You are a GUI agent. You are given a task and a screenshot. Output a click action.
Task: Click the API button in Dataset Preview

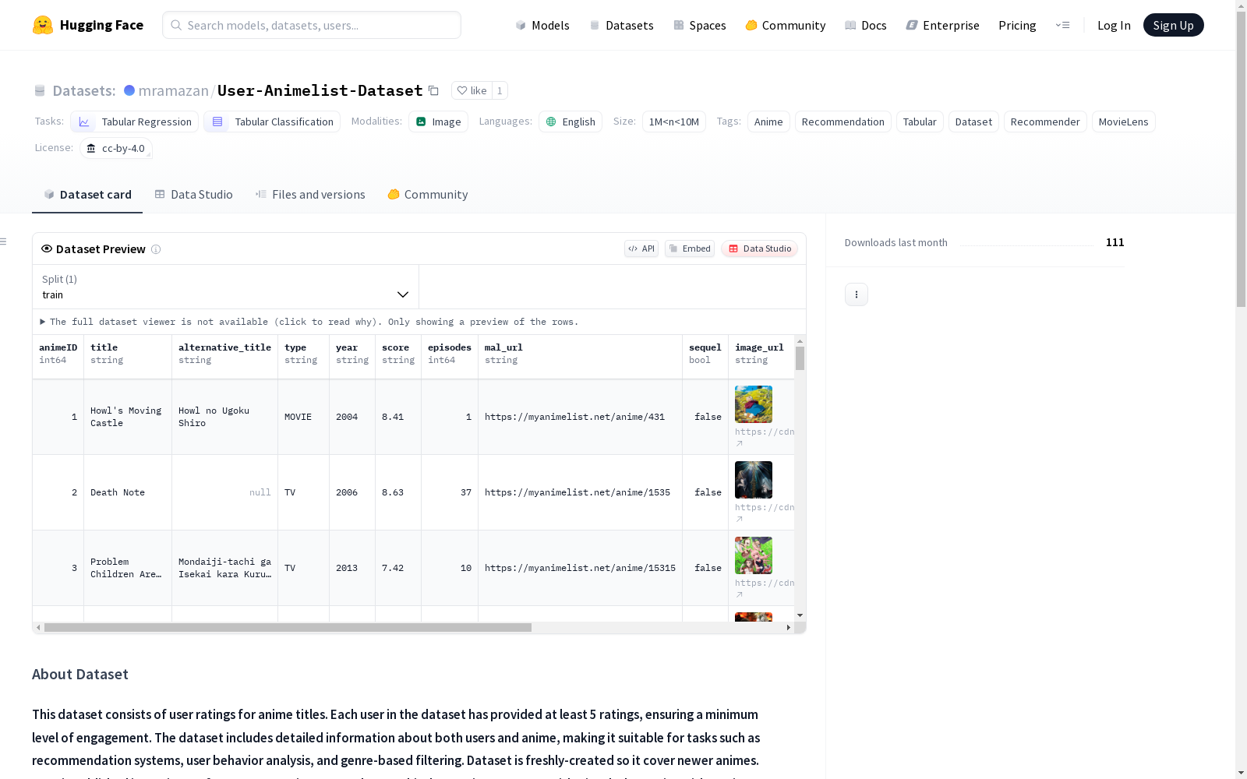point(641,249)
